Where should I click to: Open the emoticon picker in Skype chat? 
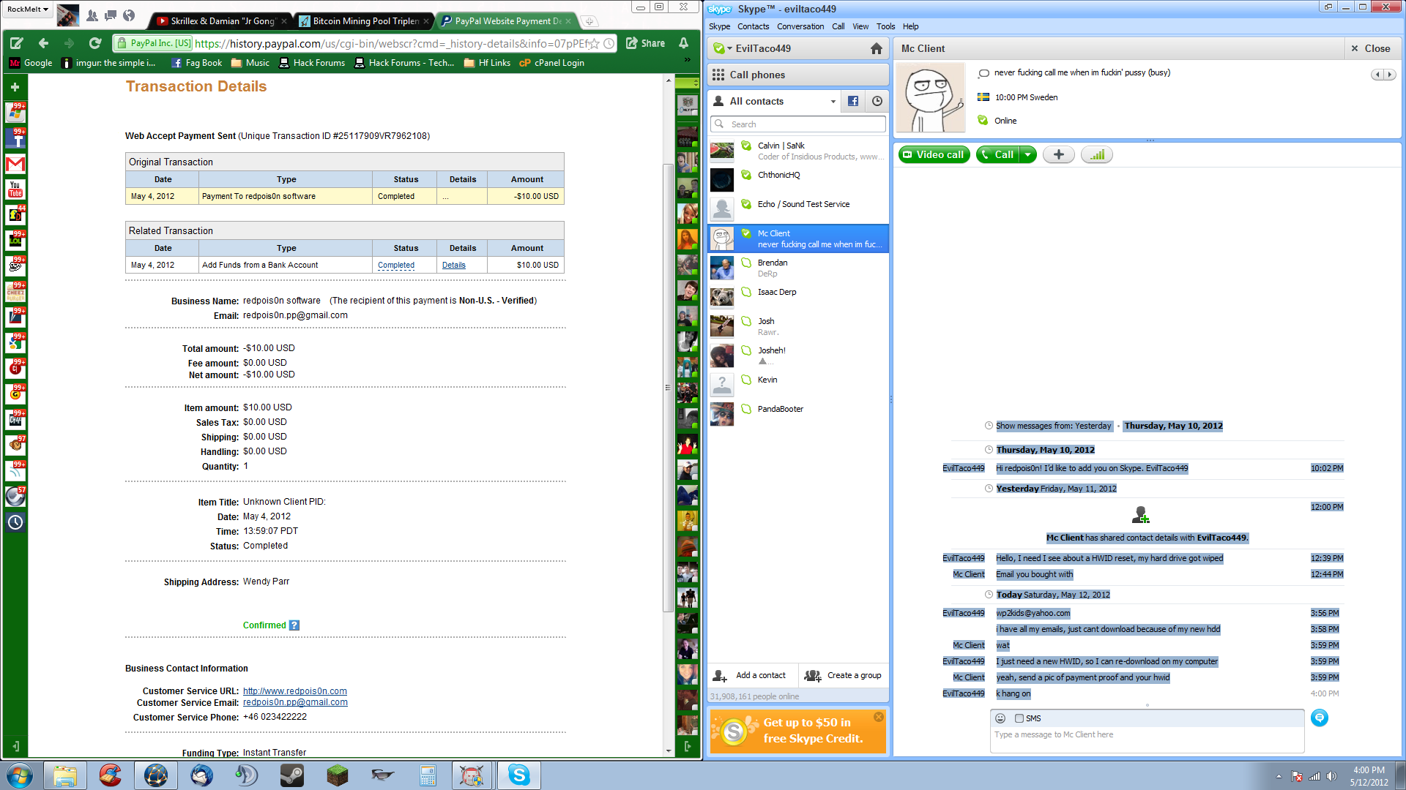point(1000,718)
